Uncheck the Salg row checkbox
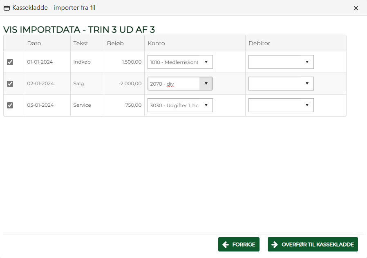 point(10,84)
